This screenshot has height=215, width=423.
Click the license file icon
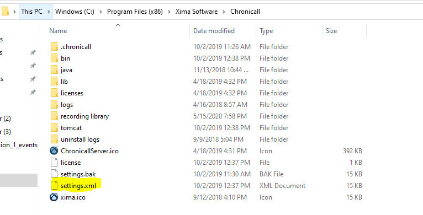pos(54,163)
